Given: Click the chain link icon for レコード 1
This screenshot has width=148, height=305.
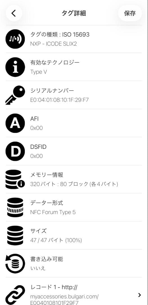Looking at the screenshot, I should [15, 295].
